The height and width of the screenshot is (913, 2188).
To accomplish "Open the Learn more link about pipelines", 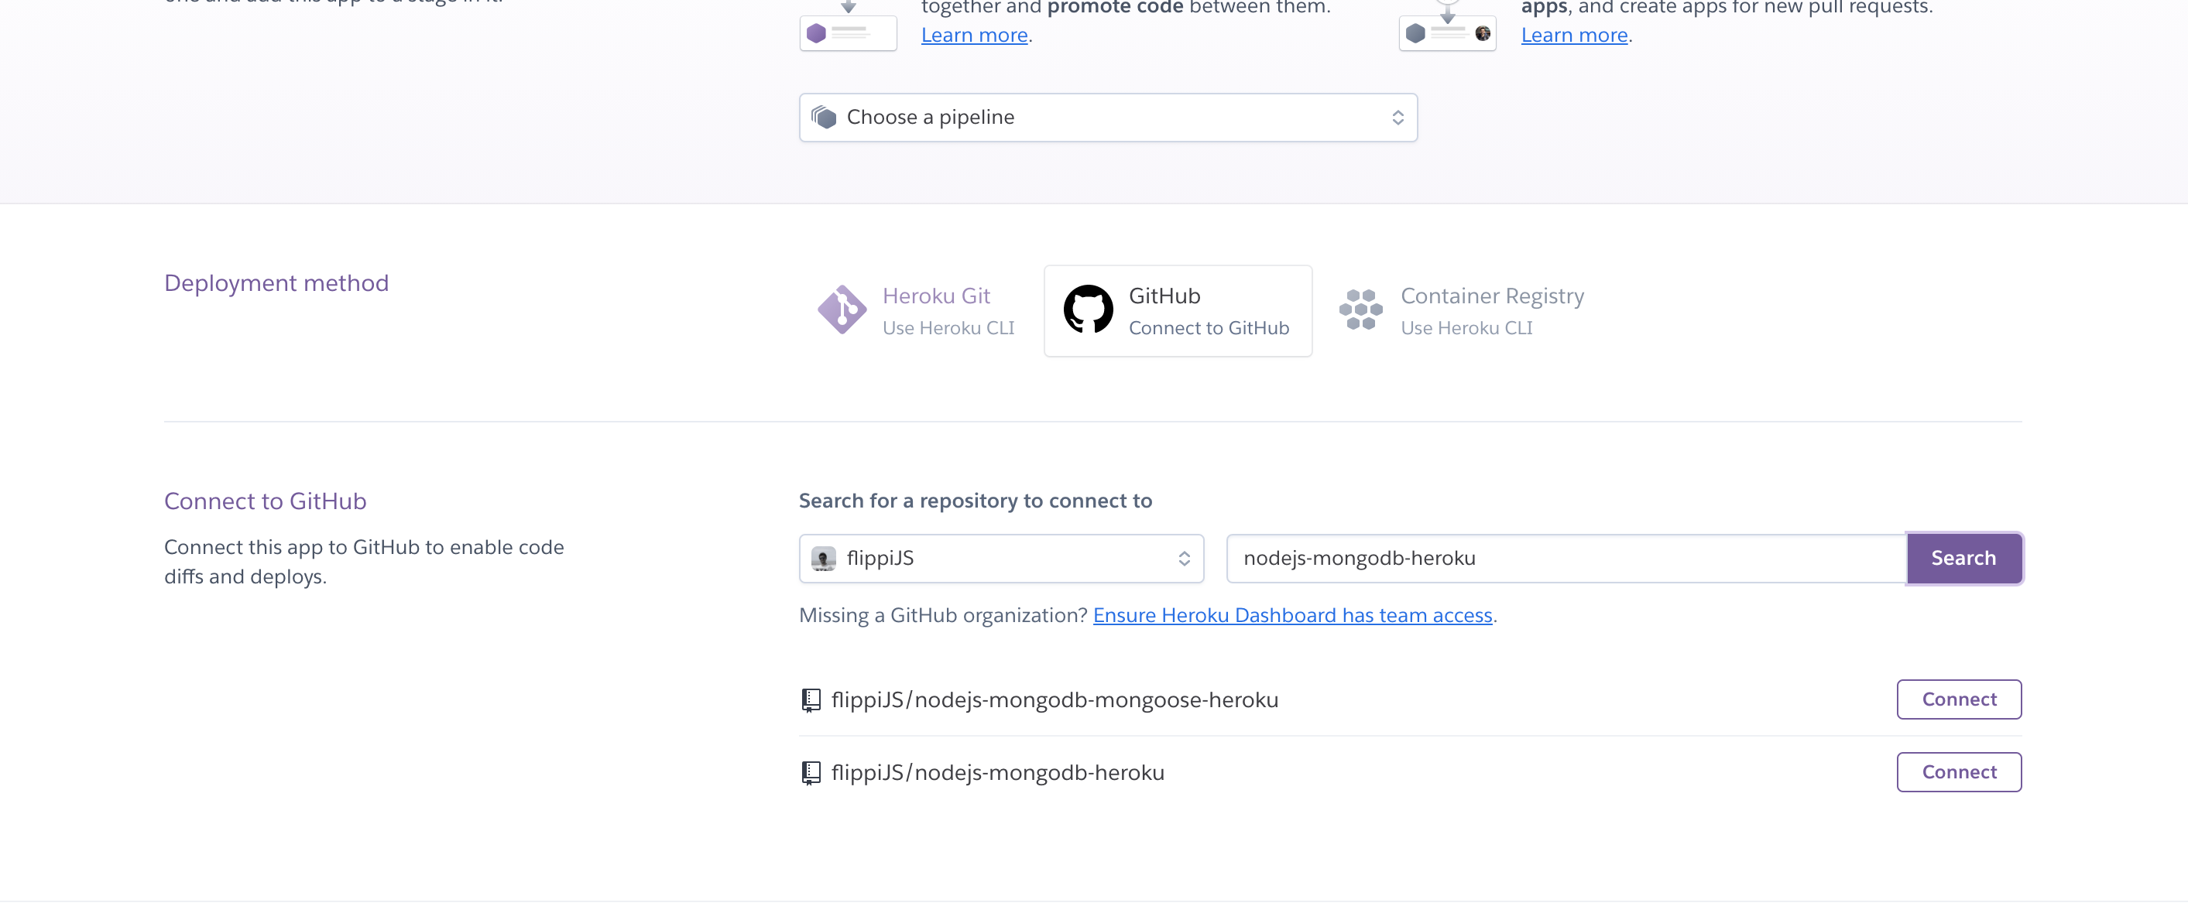I will (x=974, y=35).
